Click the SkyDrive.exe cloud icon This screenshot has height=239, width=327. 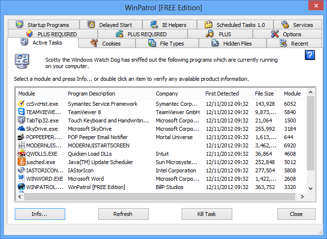point(21,128)
